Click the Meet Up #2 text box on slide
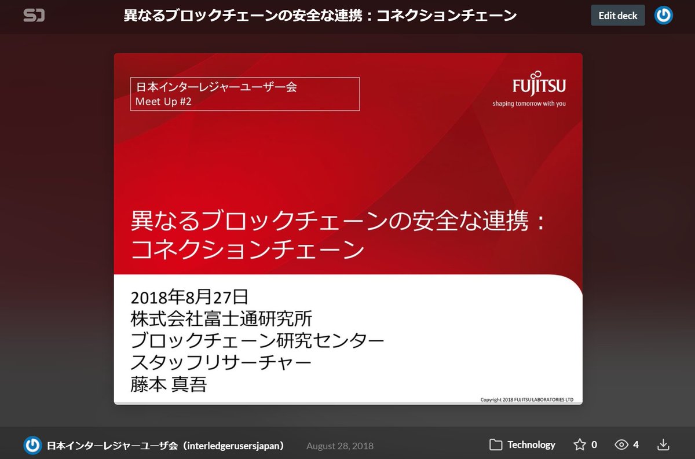This screenshot has width=695, height=459. click(x=244, y=94)
